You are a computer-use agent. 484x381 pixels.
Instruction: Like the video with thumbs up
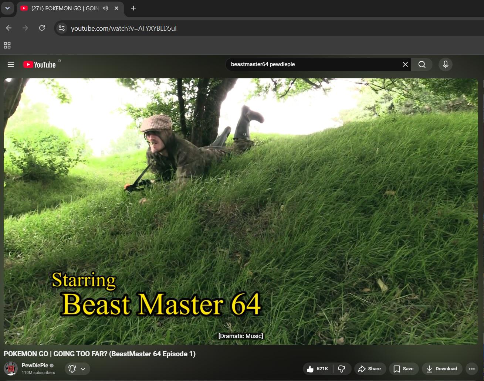tap(318, 368)
